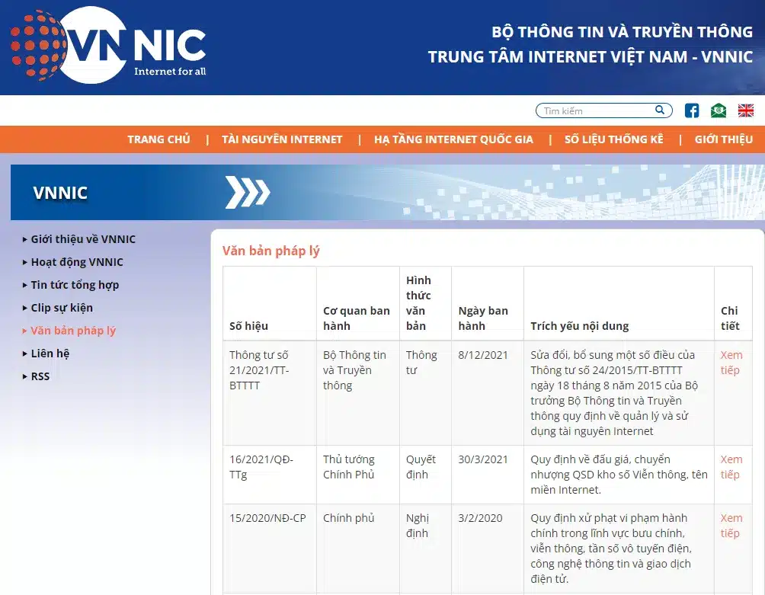The height and width of the screenshot is (595, 765).
Task: Click the Văn bản pháp lý heading
Action: [x=270, y=251]
